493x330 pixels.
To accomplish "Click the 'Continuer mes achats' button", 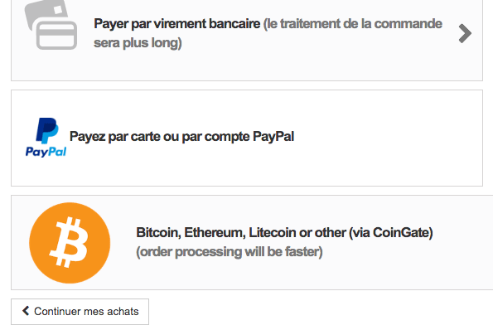I will pos(80,312).
